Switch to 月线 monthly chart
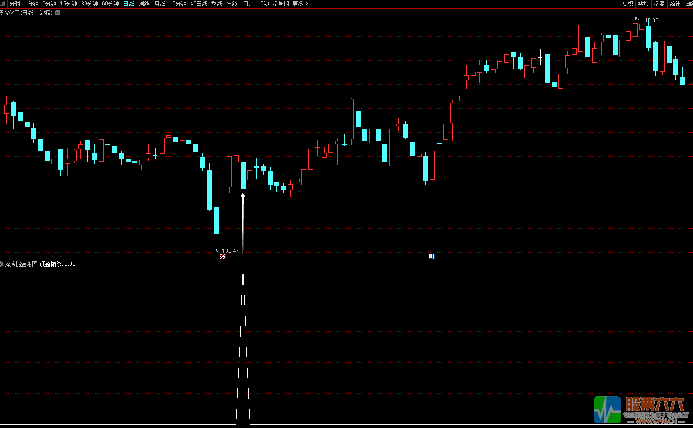Screen dimensions: 693x428 160,4
